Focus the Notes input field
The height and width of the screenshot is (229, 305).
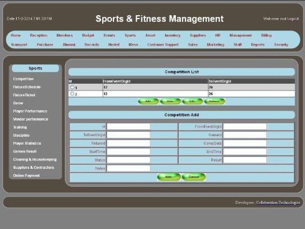tap(129, 168)
